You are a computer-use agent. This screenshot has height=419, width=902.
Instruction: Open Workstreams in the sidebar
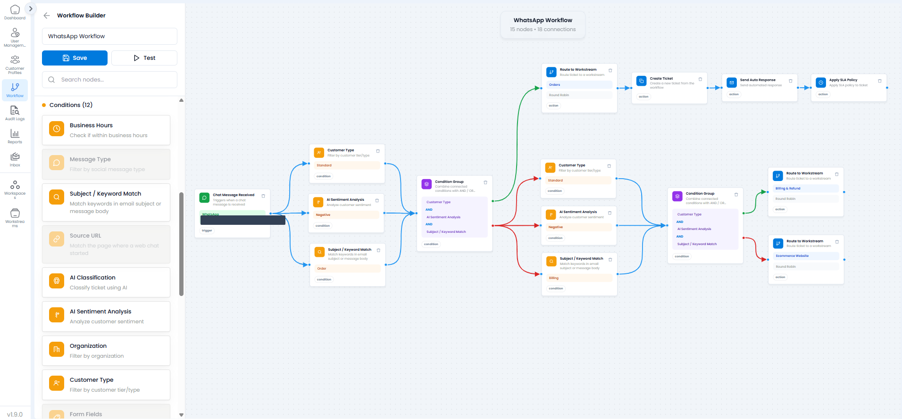tap(15, 217)
